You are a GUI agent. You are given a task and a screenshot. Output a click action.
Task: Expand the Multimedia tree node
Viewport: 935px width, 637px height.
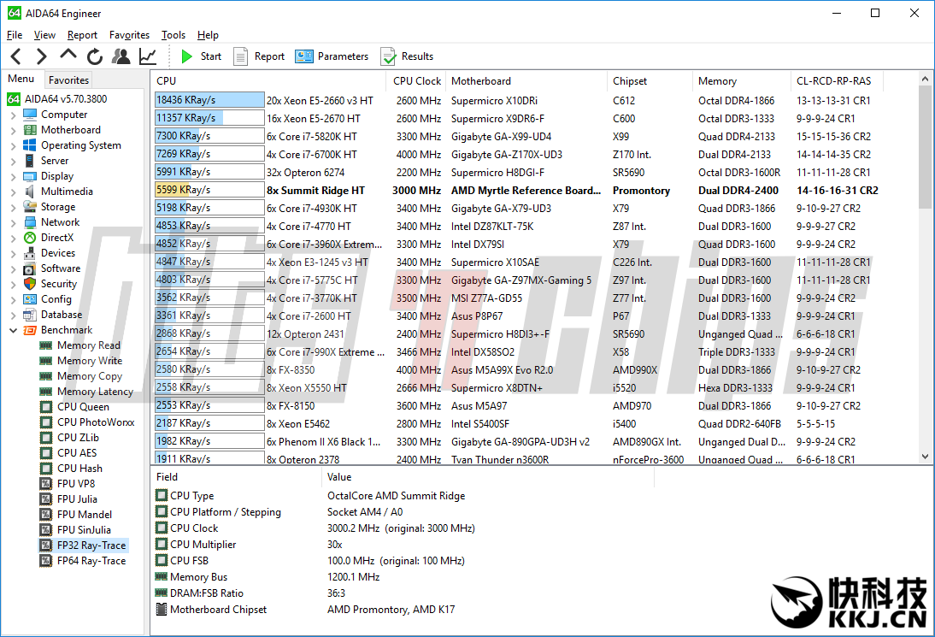pos(13,192)
